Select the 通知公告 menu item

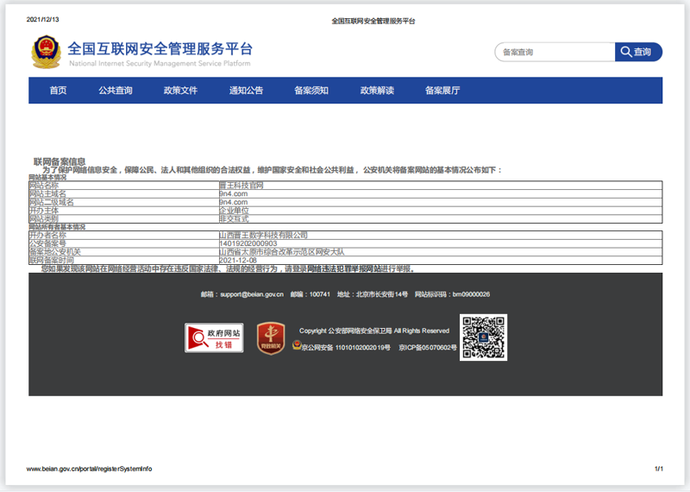tap(246, 91)
